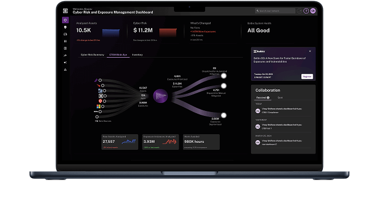Open the March 25 shared dashboard notification
378x208 pixels.
click(x=283, y=142)
